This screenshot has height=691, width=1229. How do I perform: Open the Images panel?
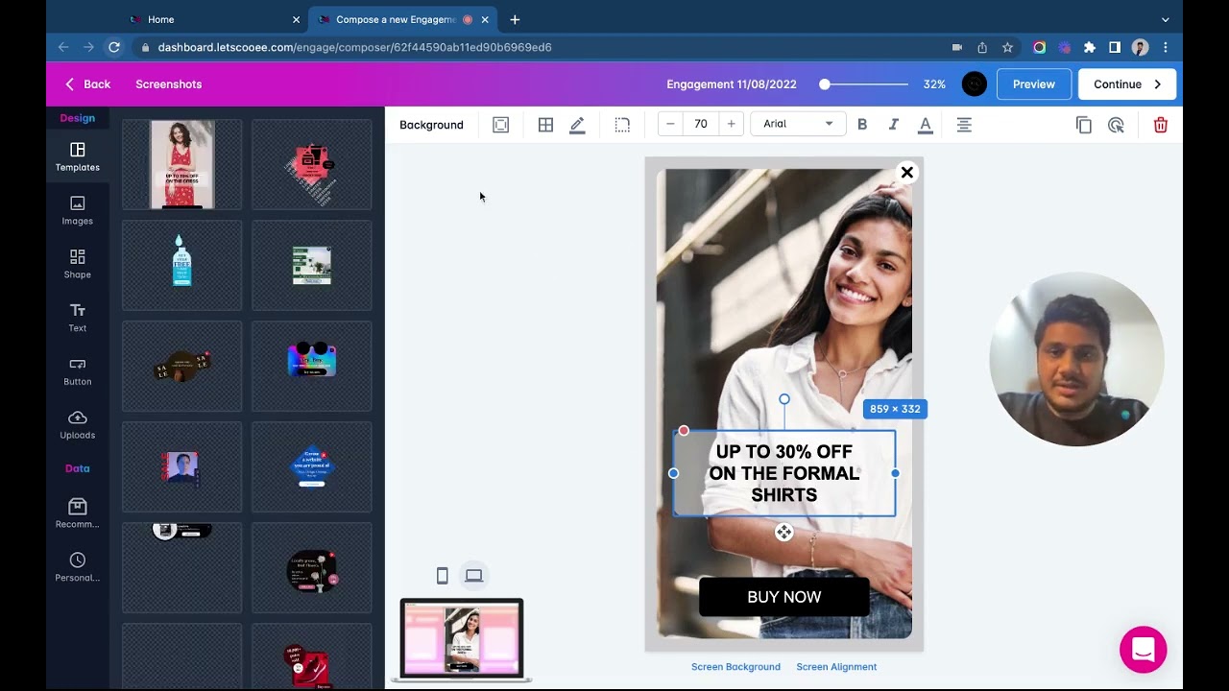tap(78, 210)
